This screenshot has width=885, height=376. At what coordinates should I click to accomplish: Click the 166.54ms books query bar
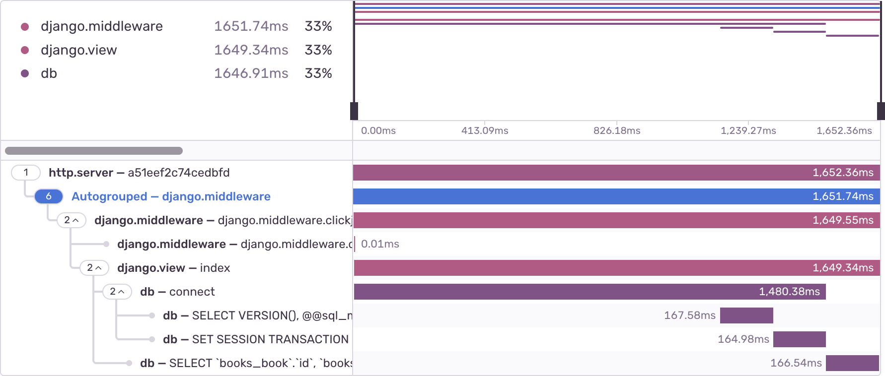(852, 363)
